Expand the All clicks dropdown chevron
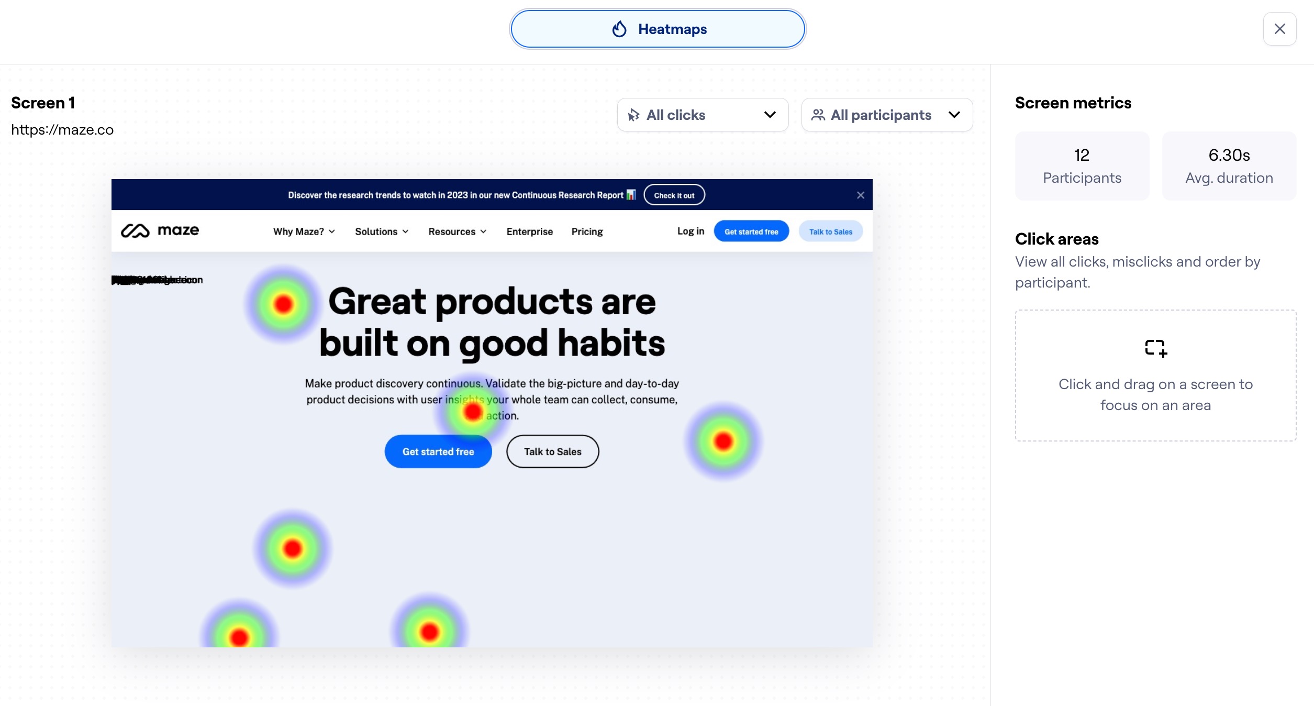The height and width of the screenshot is (706, 1314). pyautogui.click(x=770, y=115)
